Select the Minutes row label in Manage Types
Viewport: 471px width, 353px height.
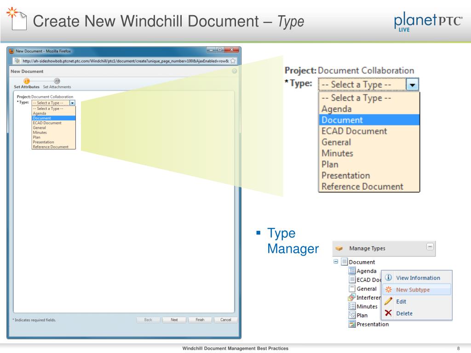coord(367,307)
